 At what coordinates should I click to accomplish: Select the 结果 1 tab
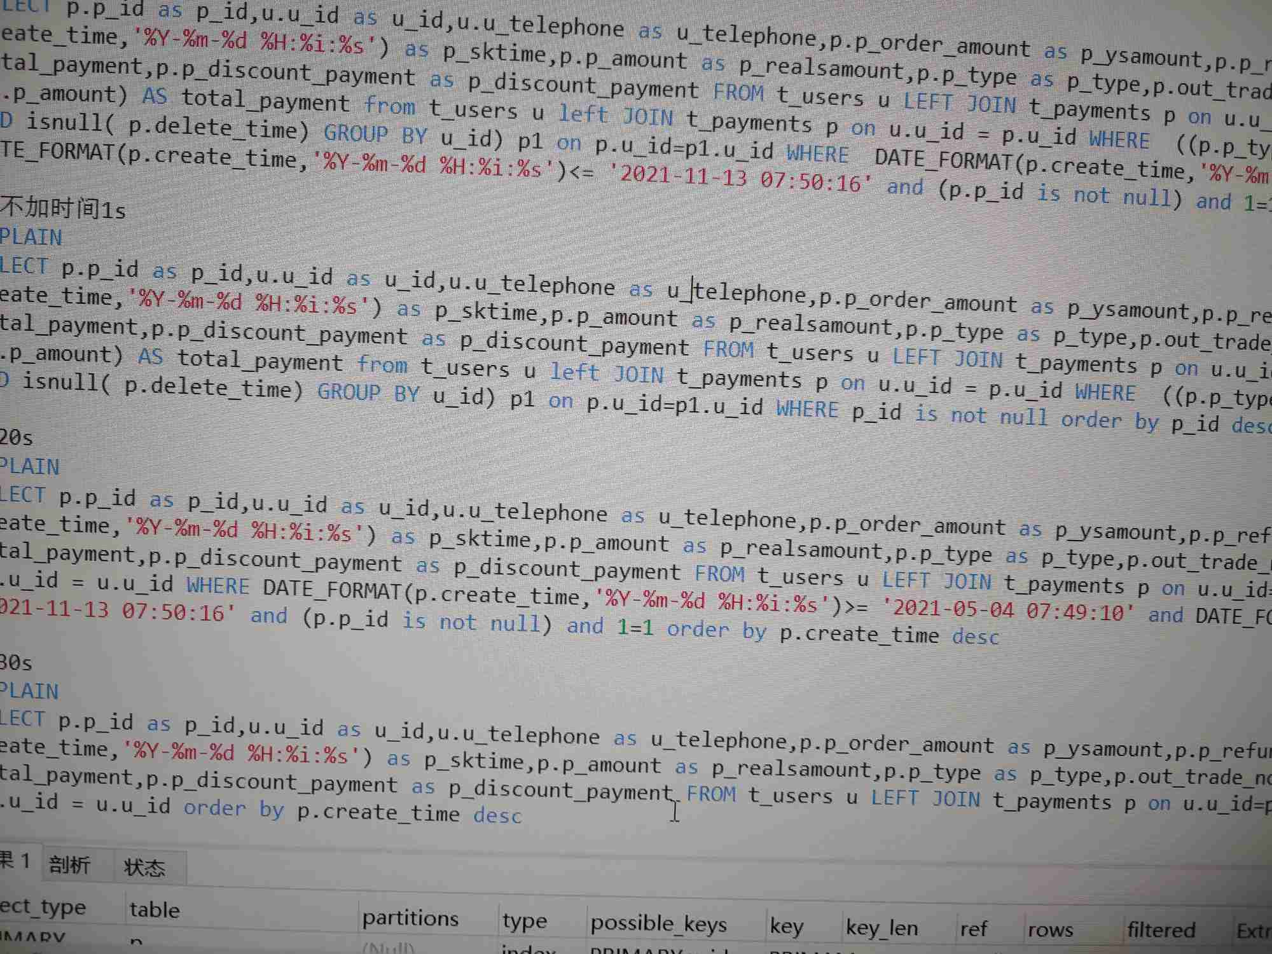coord(16,861)
